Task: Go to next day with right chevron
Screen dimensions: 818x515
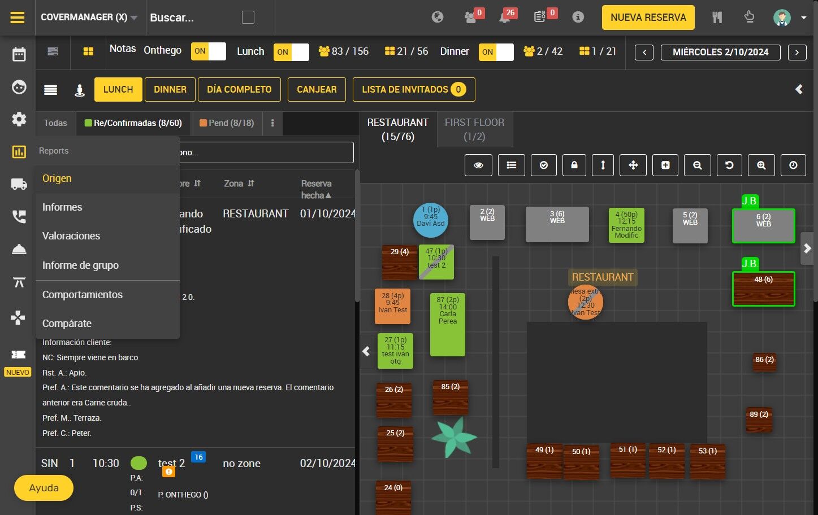Action: pyautogui.click(x=797, y=53)
